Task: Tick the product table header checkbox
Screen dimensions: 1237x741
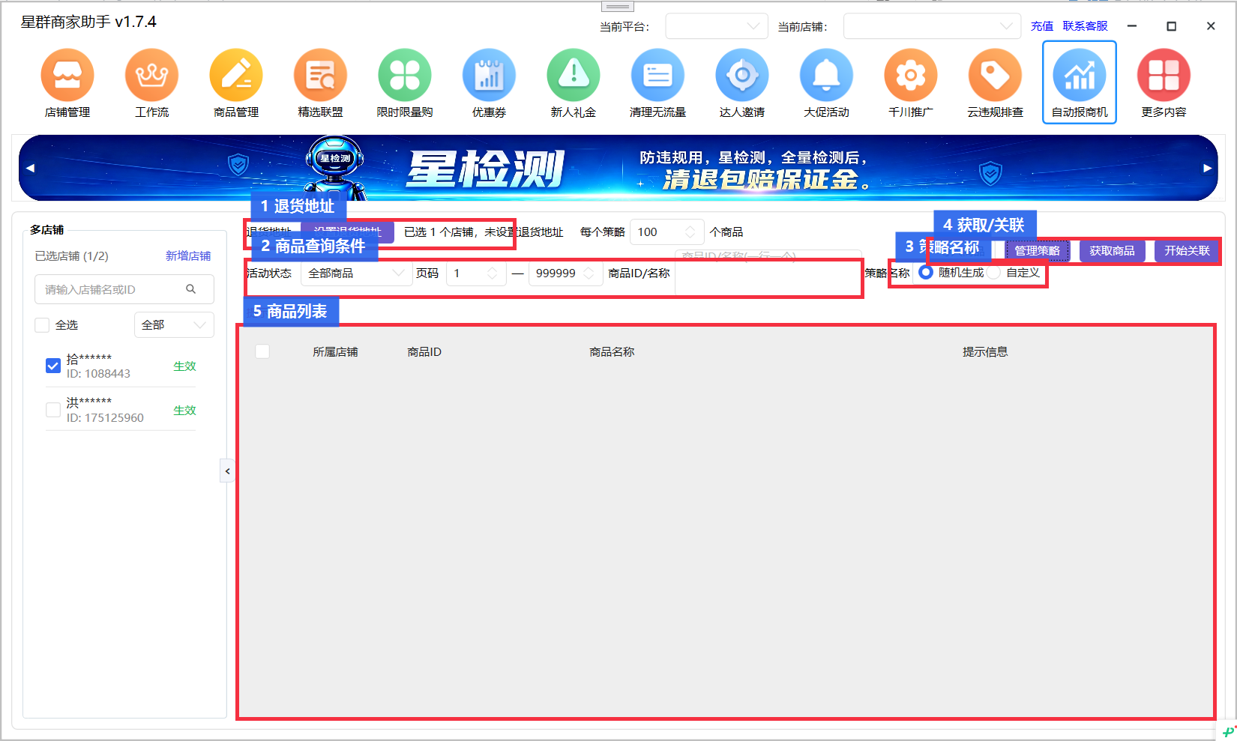Action: [x=262, y=351]
